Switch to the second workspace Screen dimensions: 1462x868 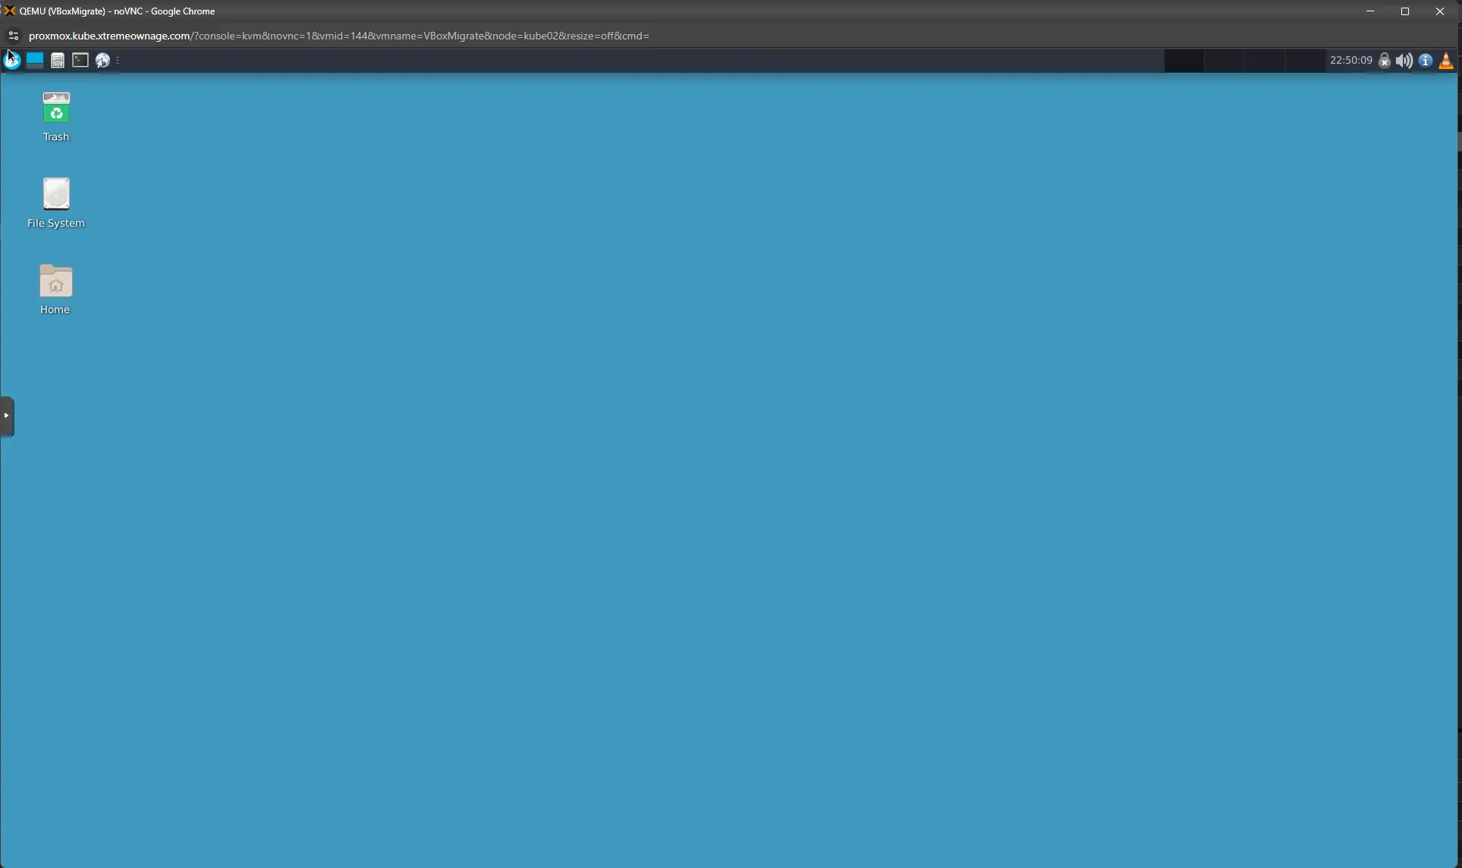[x=1225, y=61]
